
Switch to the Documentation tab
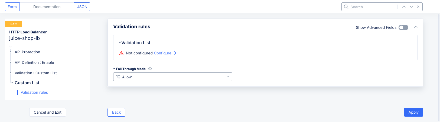tap(47, 7)
